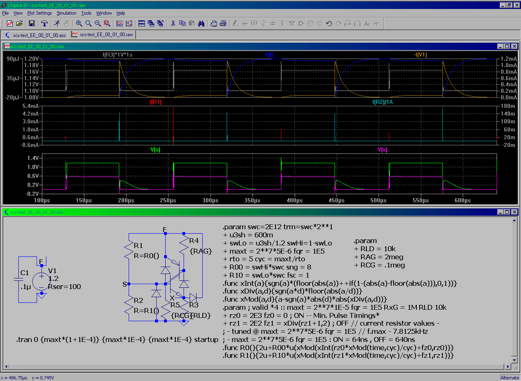Minimize the .asc schematic child window
The height and width of the screenshot is (381, 521).
pos(500,212)
